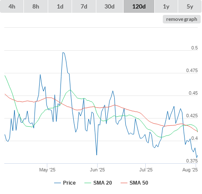
Task: Click the price peak near 0.5
Action: (x=63, y=53)
